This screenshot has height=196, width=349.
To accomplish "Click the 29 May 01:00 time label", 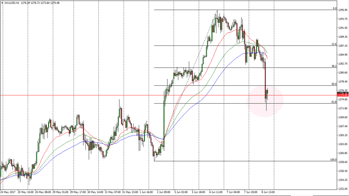I will click(x=60, y=192).
